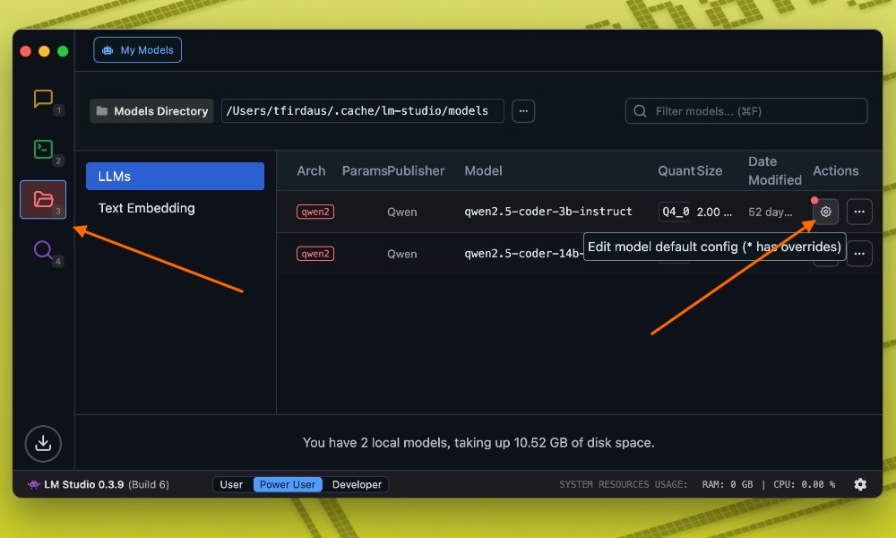Open the Developer terminal icon in sidebar
The width and height of the screenshot is (896, 538).
pyautogui.click(x=43, y=149)
